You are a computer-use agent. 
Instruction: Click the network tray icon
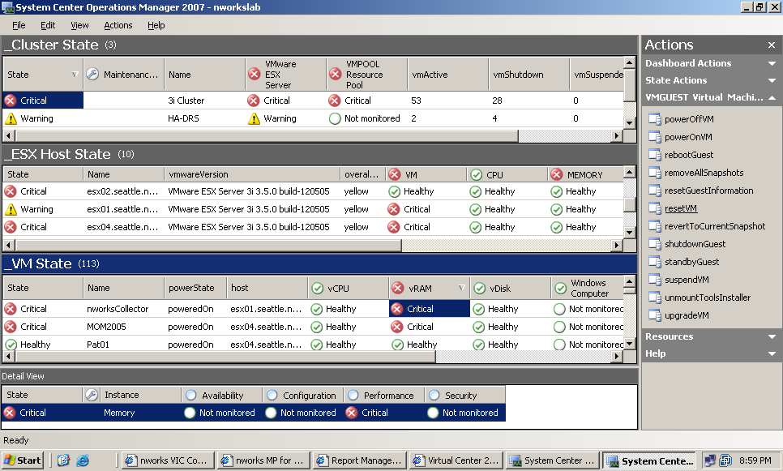click(x=709, y=460)
